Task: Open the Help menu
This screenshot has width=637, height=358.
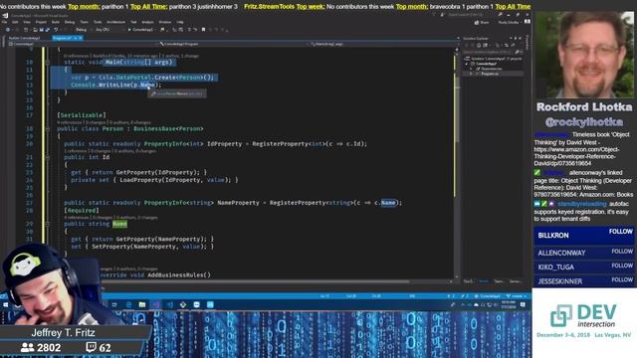Action: tap(180, 22)
